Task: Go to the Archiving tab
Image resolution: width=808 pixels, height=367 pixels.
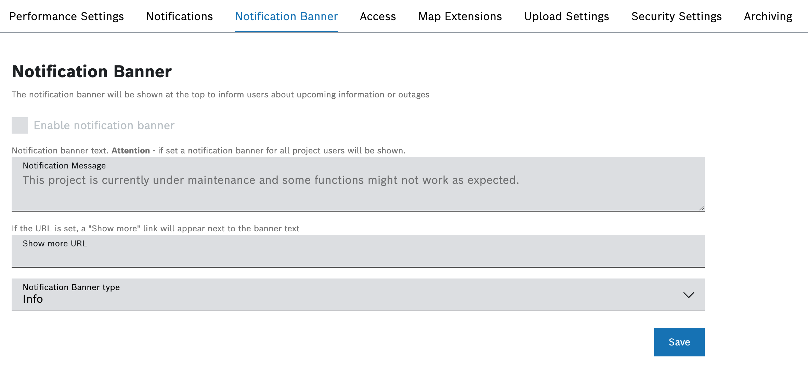Action: tap(768, 16)
